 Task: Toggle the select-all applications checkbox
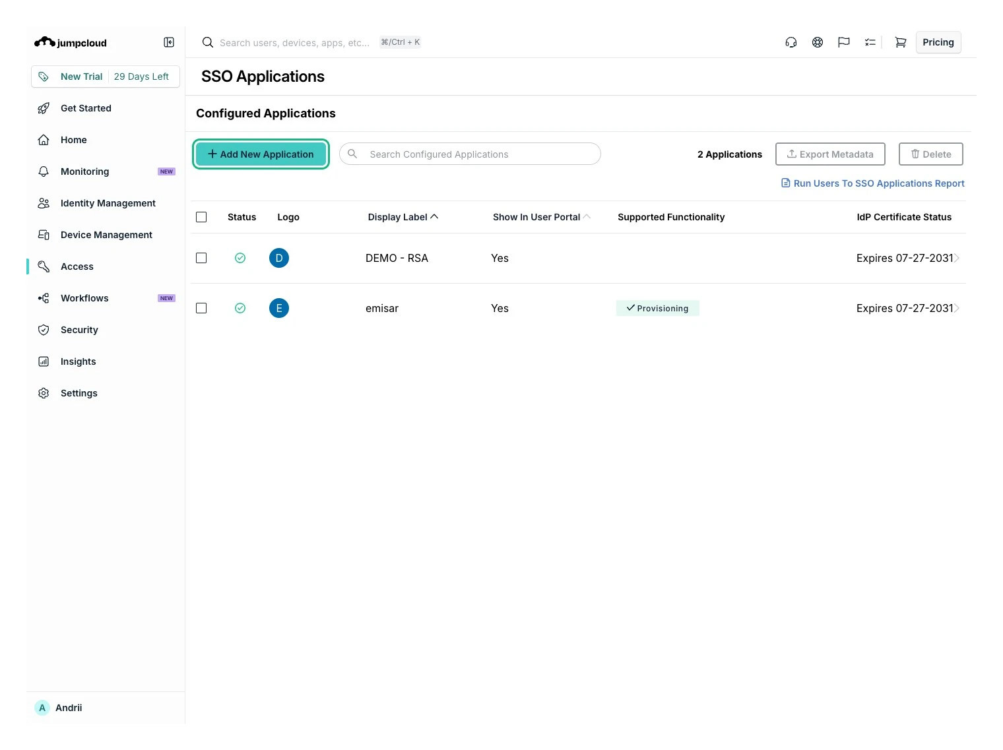[x=201, y=217]
